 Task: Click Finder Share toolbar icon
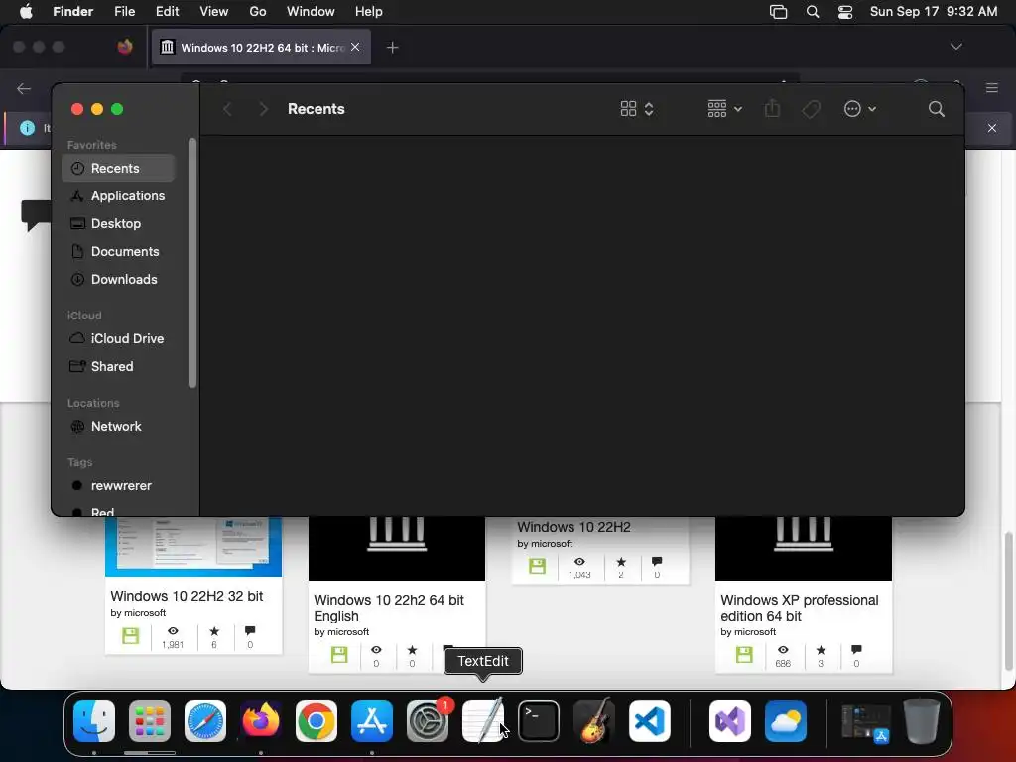click(x=772, y=109)
